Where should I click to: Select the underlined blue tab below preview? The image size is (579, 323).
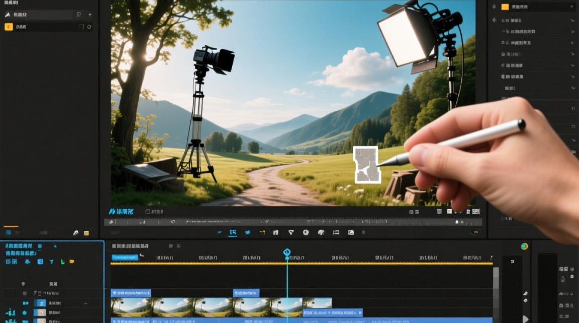point(233,233)
